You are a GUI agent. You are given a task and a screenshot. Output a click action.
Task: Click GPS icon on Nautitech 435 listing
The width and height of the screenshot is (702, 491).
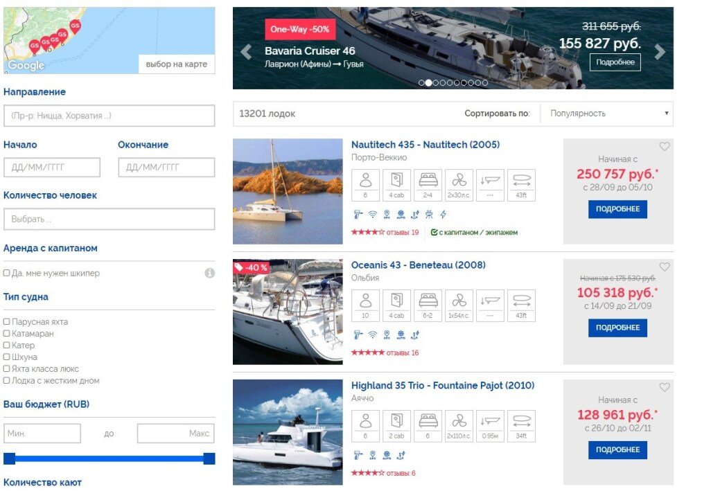click(x=387, y=215)
